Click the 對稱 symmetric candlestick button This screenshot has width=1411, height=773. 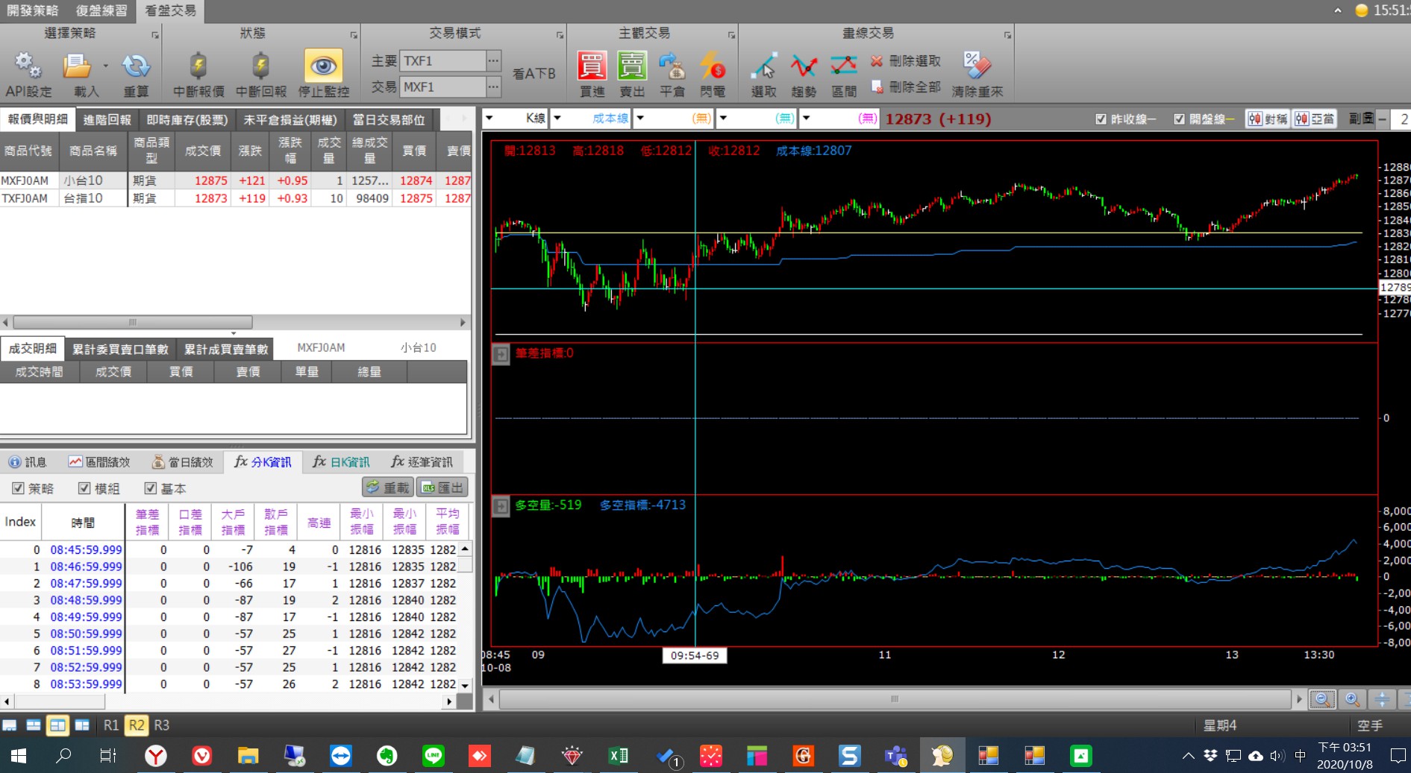tap(1268, 119)
